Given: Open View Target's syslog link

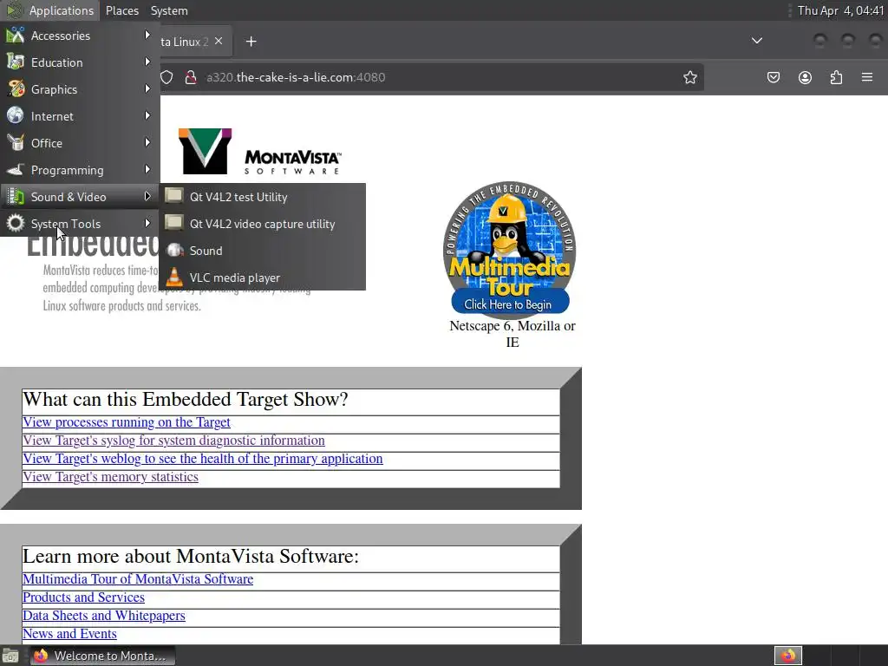Looking at the screenshot, I should [173, 441].
